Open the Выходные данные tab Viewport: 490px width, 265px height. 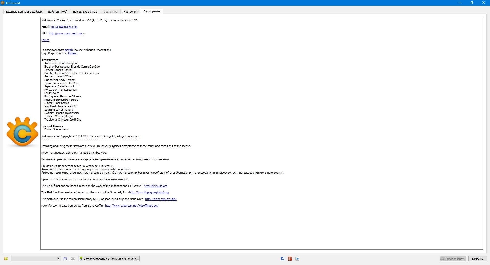(85, 12)
